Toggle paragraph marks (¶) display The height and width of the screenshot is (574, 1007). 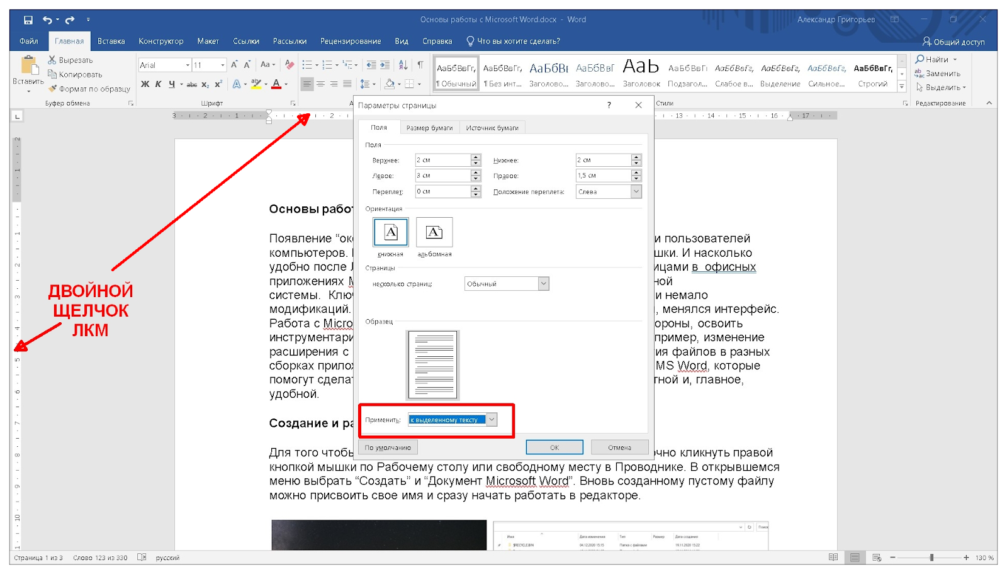click(420, 65)
